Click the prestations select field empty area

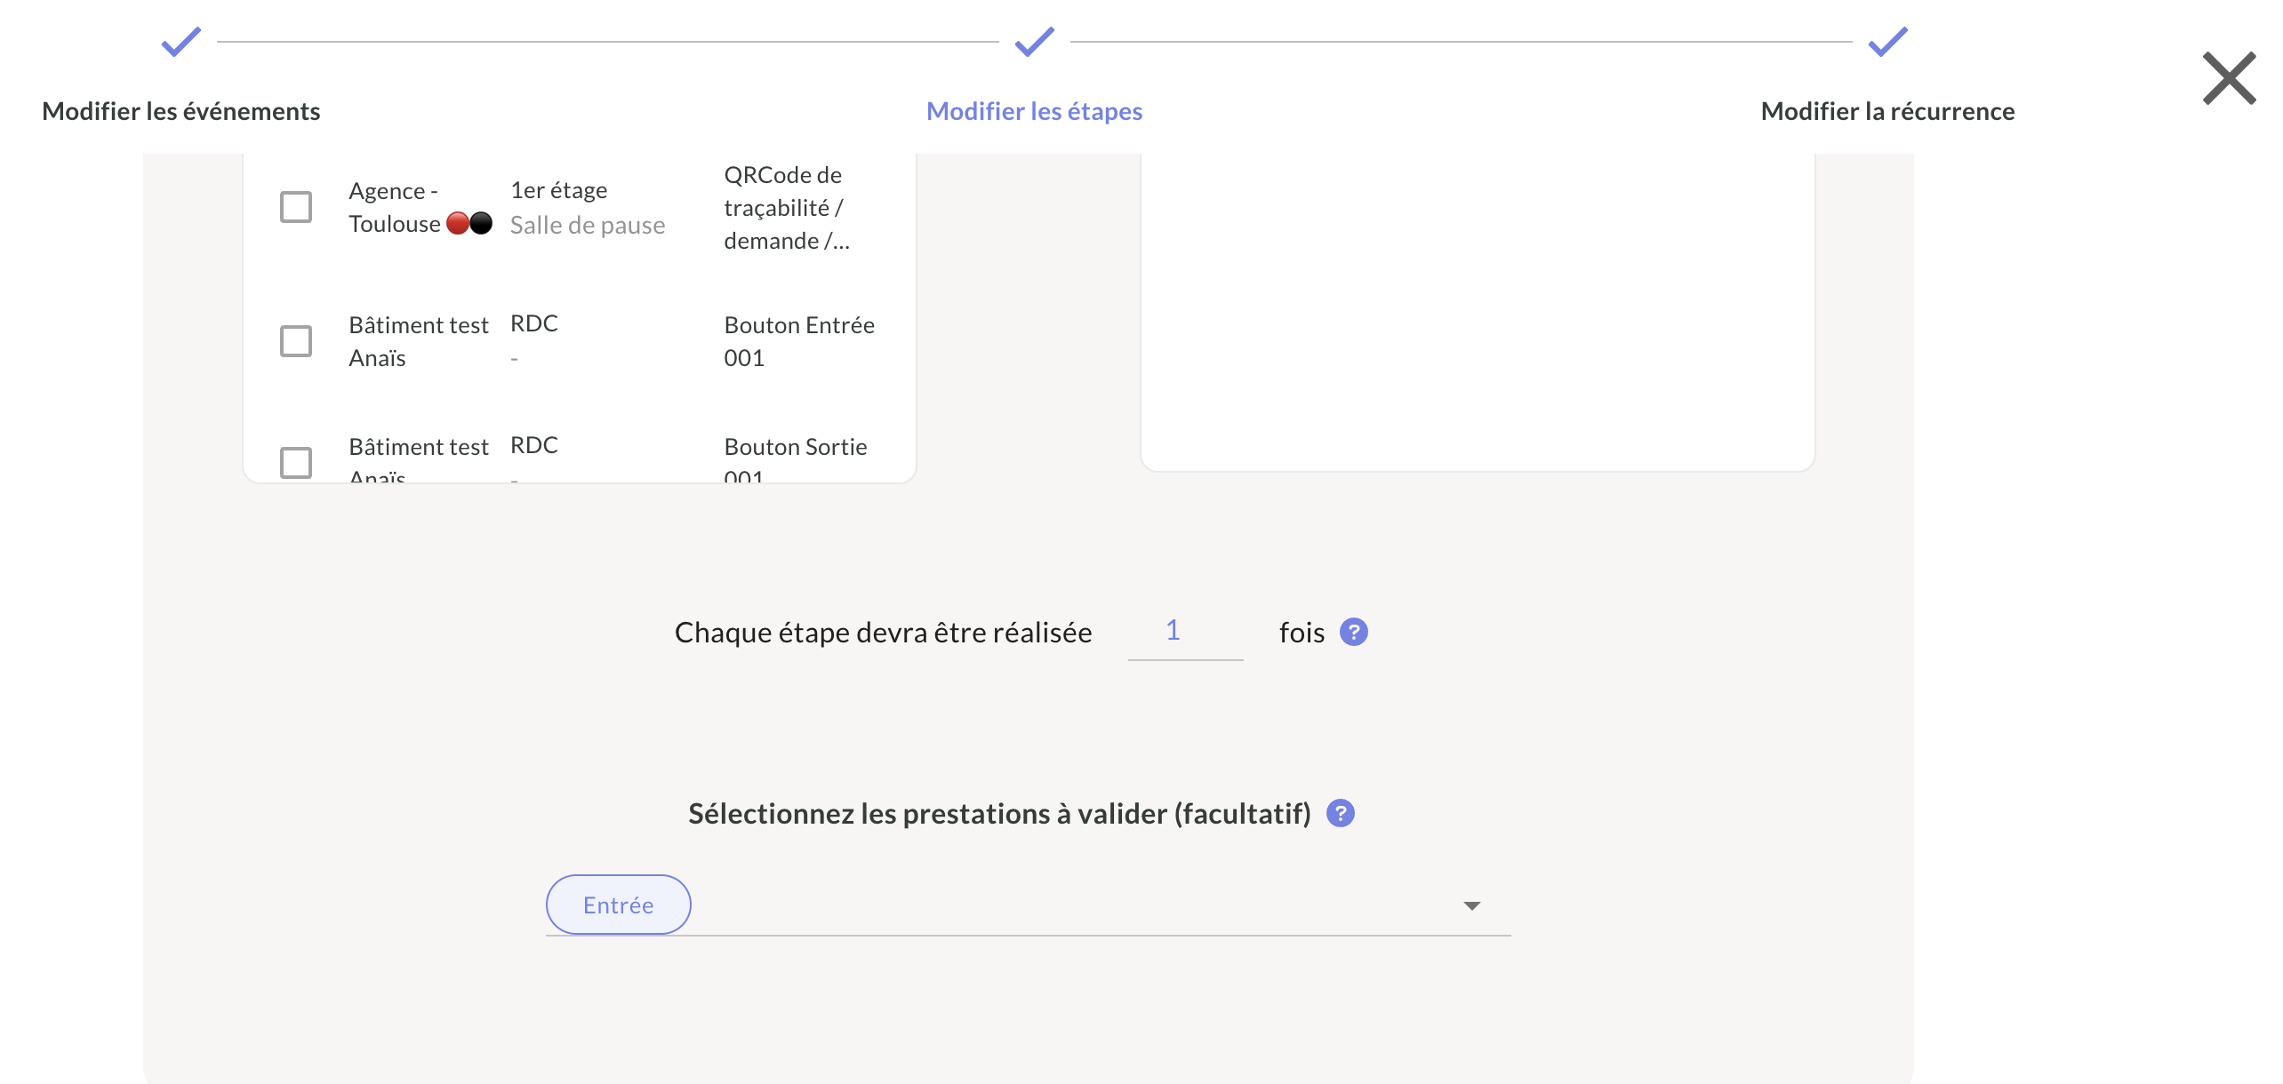pos(1067,905)
